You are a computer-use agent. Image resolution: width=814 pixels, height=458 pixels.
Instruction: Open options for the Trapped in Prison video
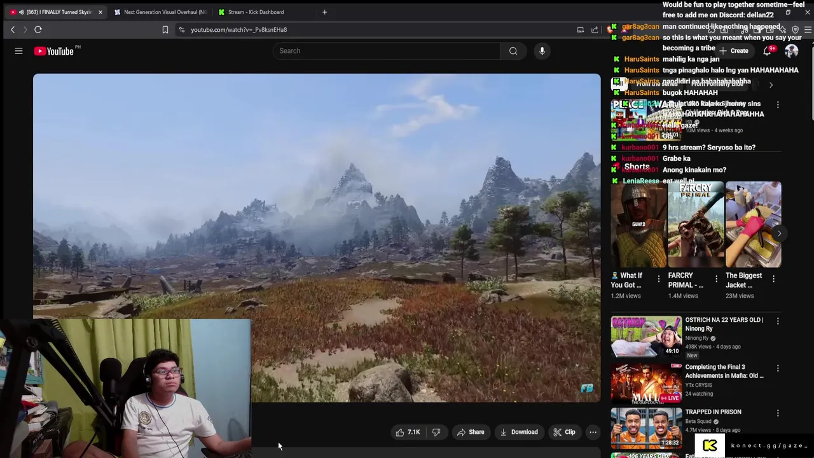coord(777,413)
